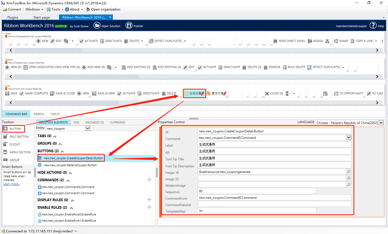Open the MESSAGES (0) tab
388x234 pixels.
[95, 122]
